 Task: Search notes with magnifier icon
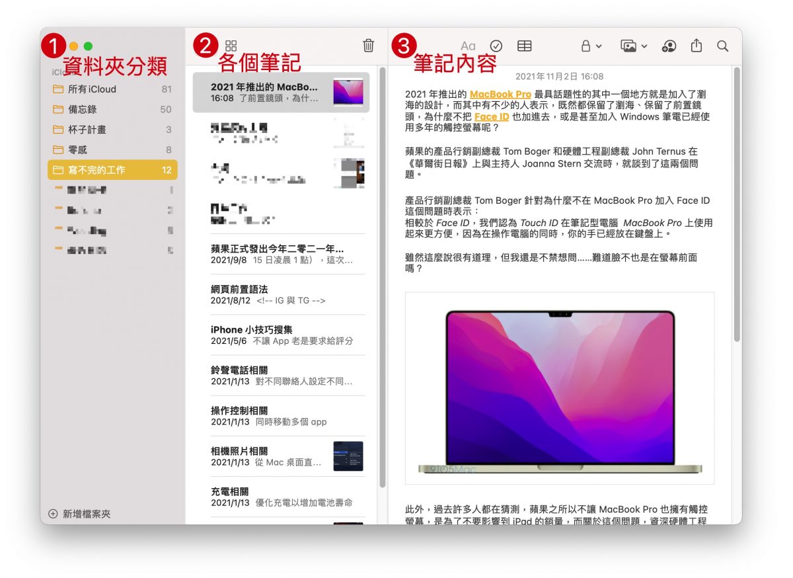(x=723, y=46)
